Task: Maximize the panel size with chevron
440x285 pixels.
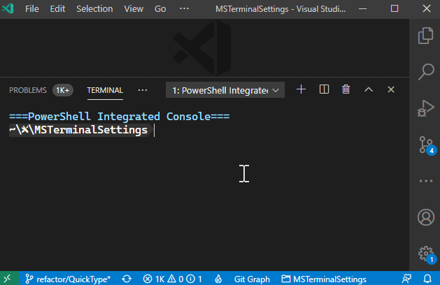Action: click(x=369, y=89)
